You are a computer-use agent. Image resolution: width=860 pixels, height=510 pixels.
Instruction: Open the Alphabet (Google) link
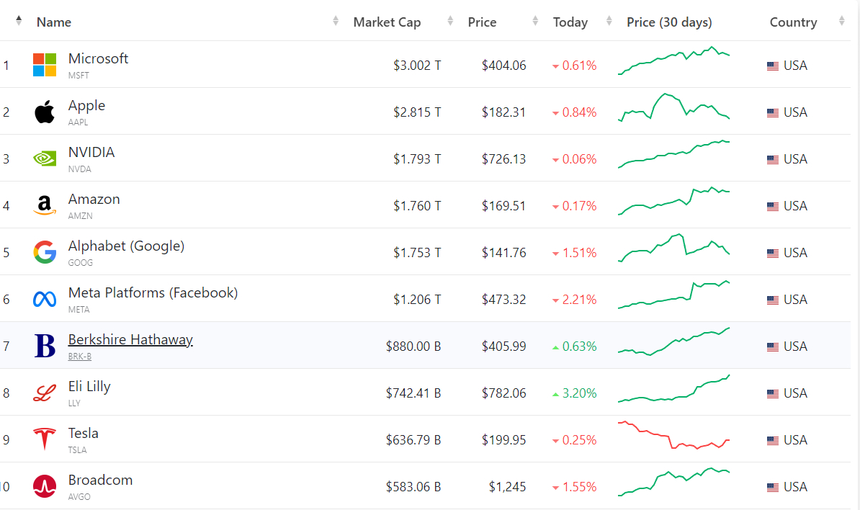(126, 246)
